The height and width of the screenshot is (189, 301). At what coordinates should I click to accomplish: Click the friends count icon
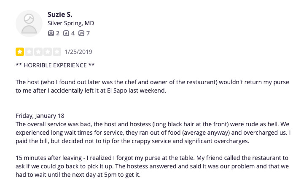click(51, 33)
